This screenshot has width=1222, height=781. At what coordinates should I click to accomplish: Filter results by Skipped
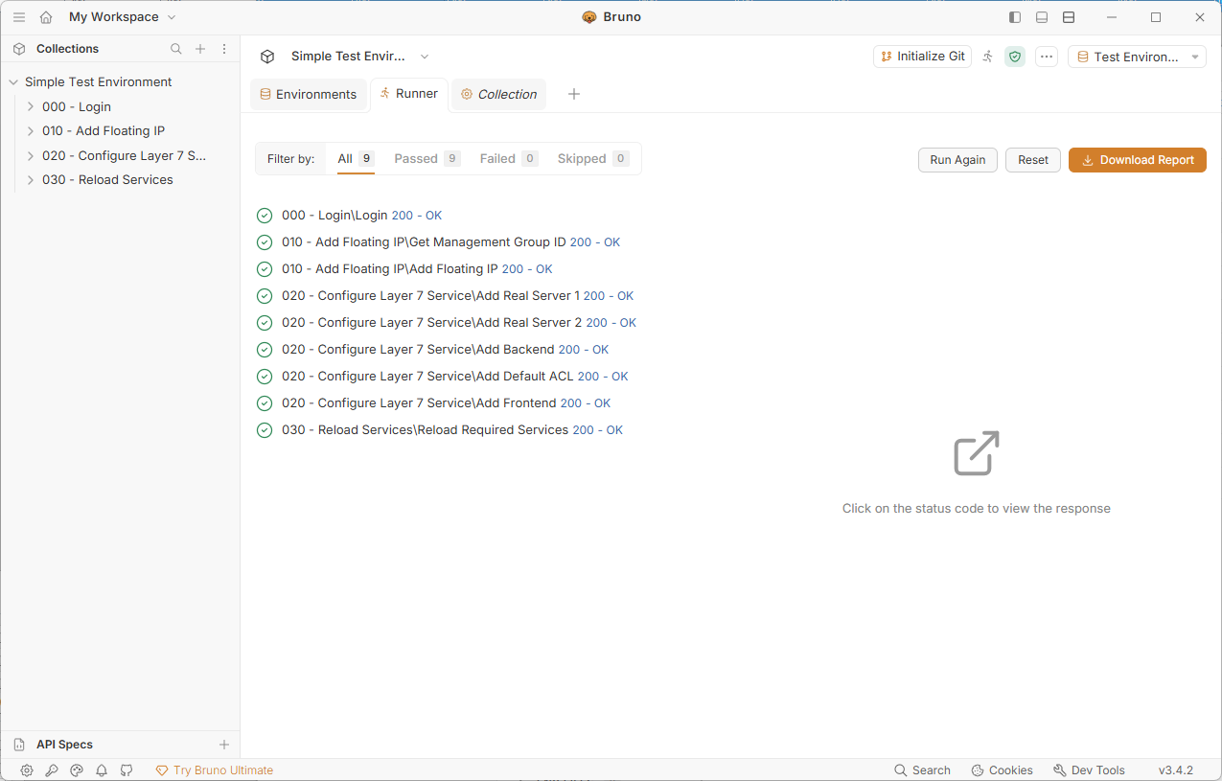coord(592,159)
